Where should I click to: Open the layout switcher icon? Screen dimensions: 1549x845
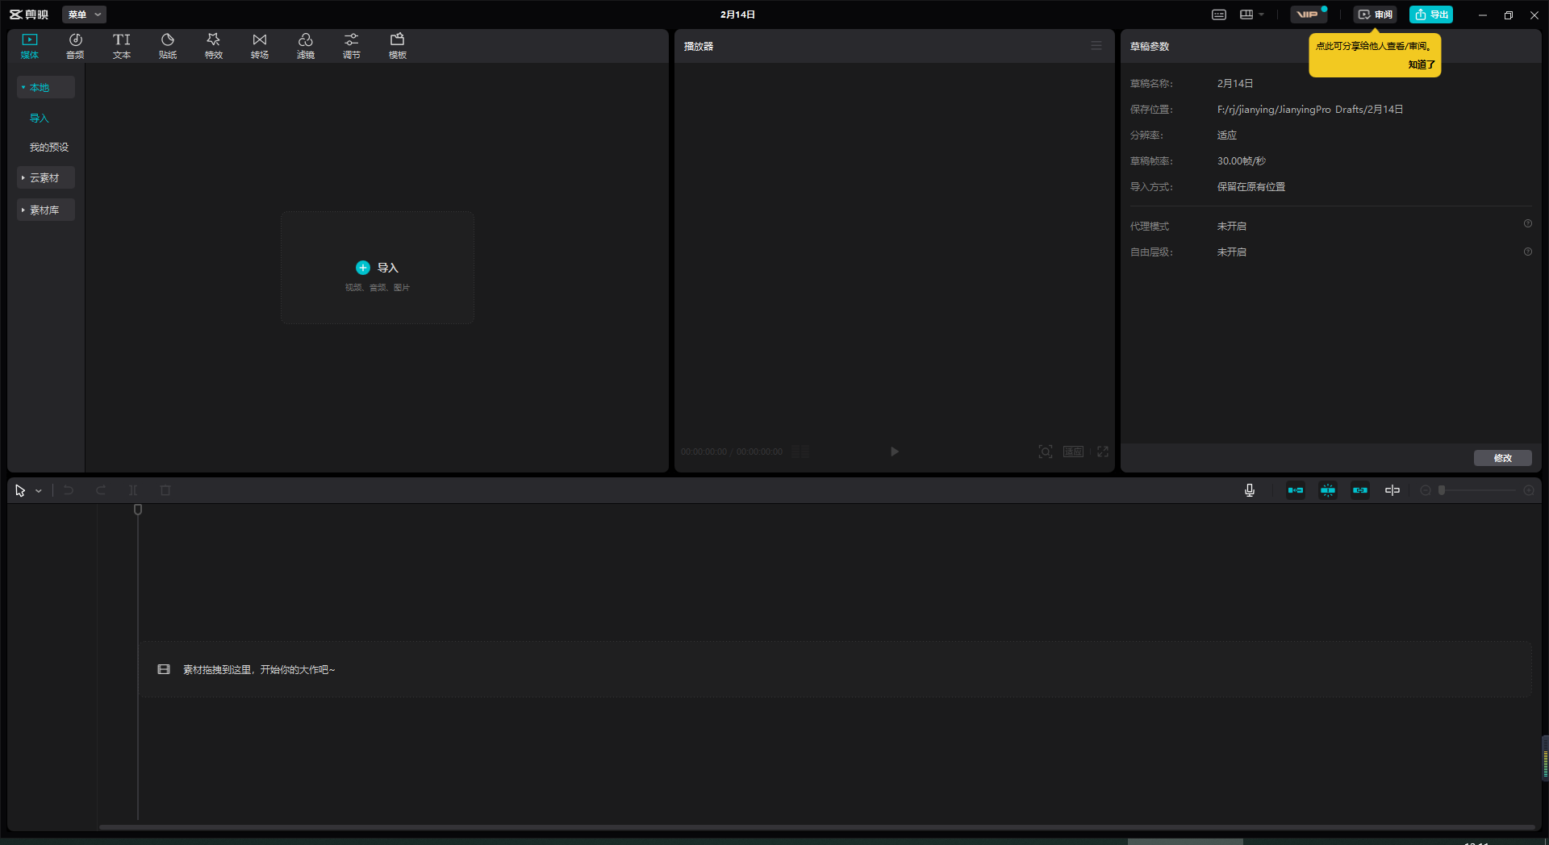[x=1246, y=15]
